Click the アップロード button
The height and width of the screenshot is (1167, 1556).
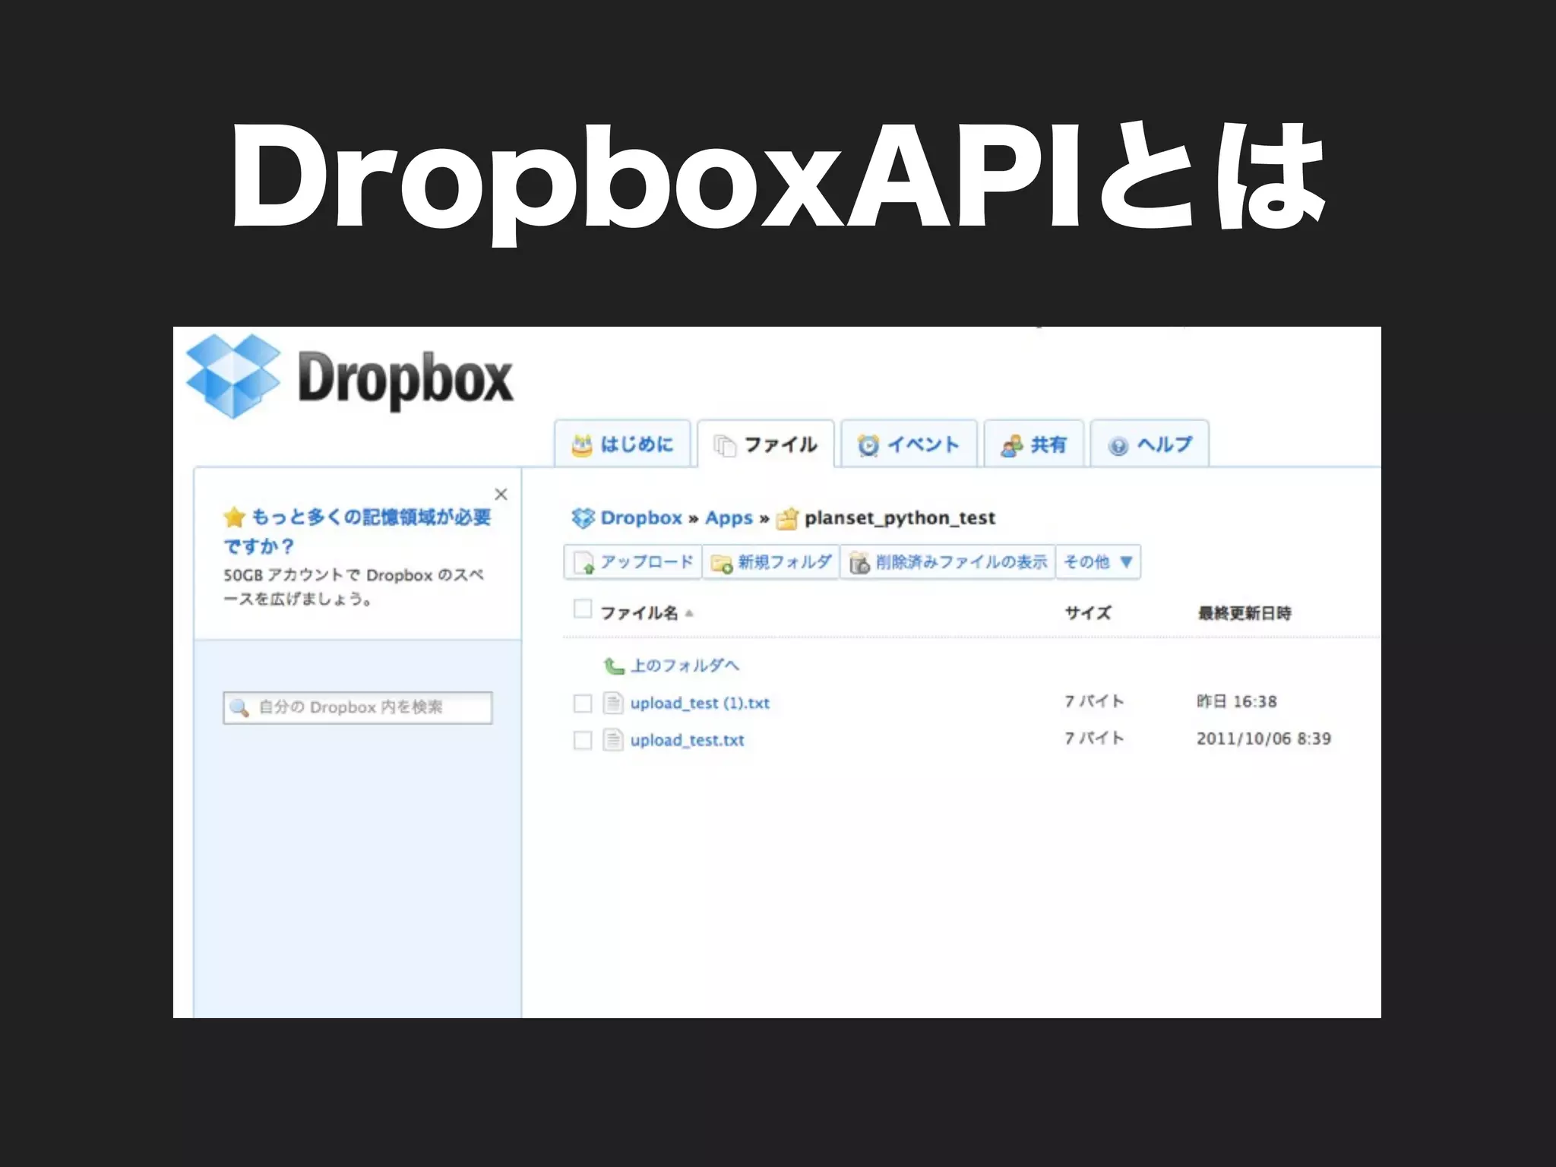(x=633, y=562)
